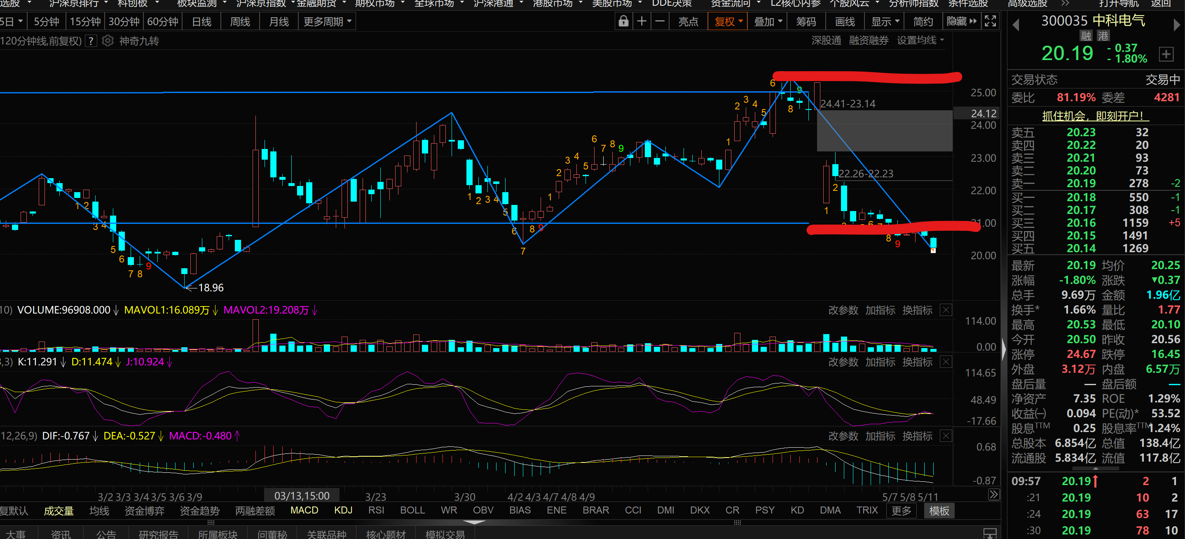Expand timeline with double arrow icon
1185x539 pixels.
coord(994,495)
